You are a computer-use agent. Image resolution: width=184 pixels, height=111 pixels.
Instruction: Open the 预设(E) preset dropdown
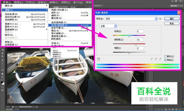131,19
